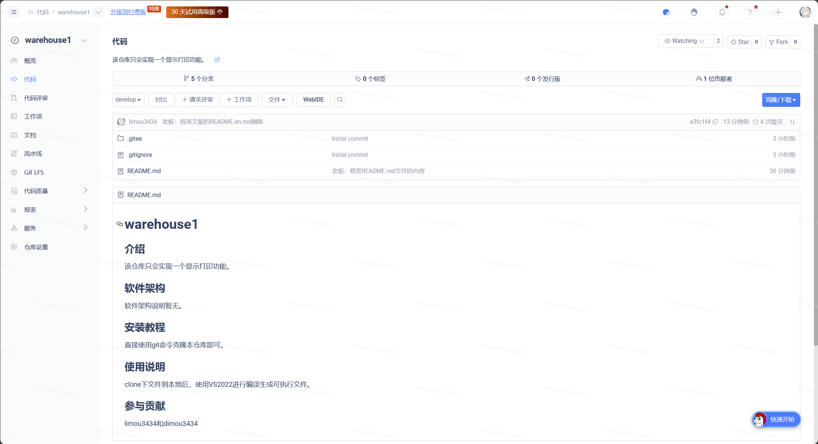Star the warehouse1 repository

[739, 42]
